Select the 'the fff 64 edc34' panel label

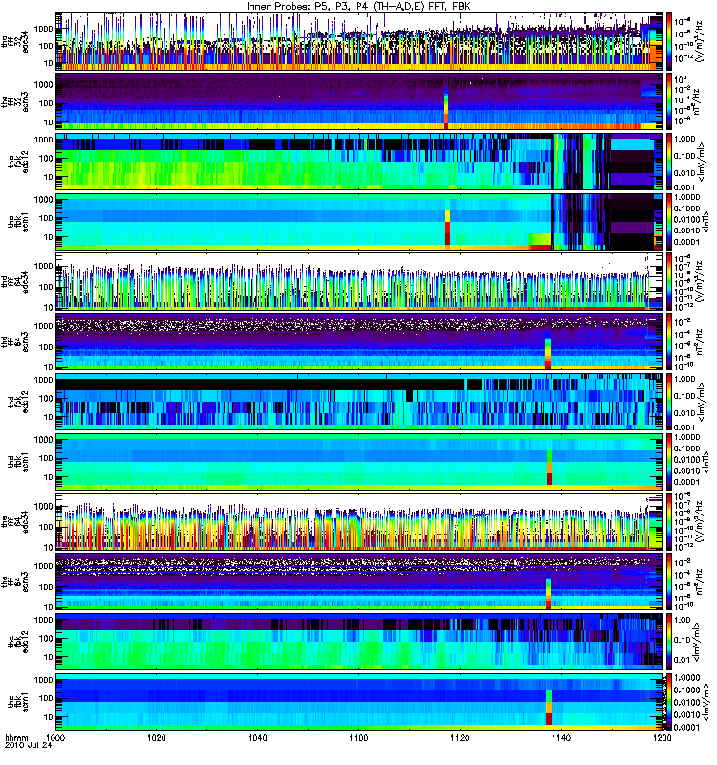[x=15, y=522]
